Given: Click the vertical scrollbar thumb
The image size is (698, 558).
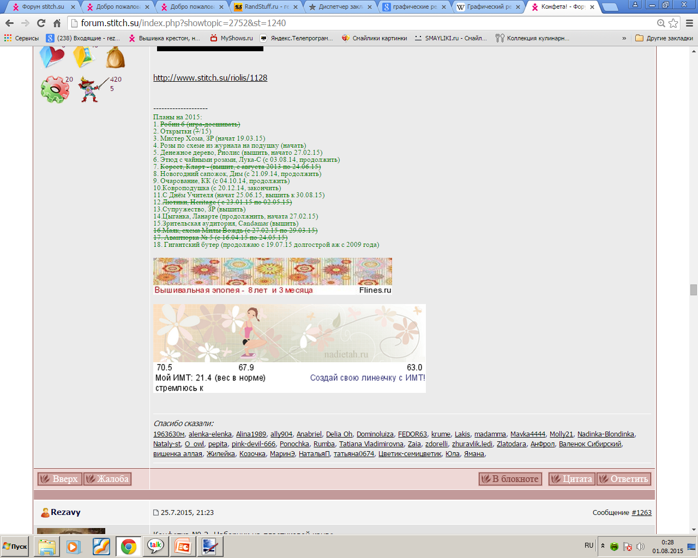Looking at the screenshot, I should point(694,290).
